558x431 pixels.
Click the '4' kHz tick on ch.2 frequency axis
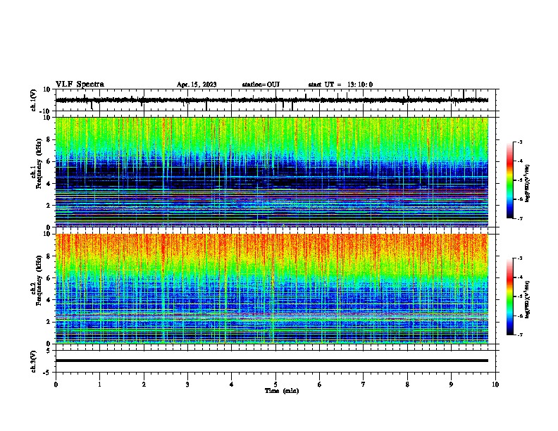pos(49,300)
